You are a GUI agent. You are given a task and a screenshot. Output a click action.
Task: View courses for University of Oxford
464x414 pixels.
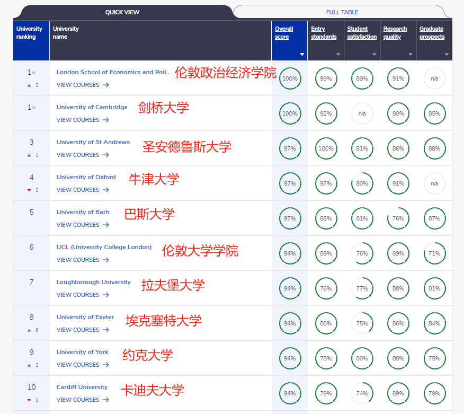pyautogui.click(x=83, y=190)
